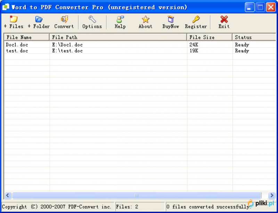
Task: Close the converter window
Action: click(x=271, y=7)
